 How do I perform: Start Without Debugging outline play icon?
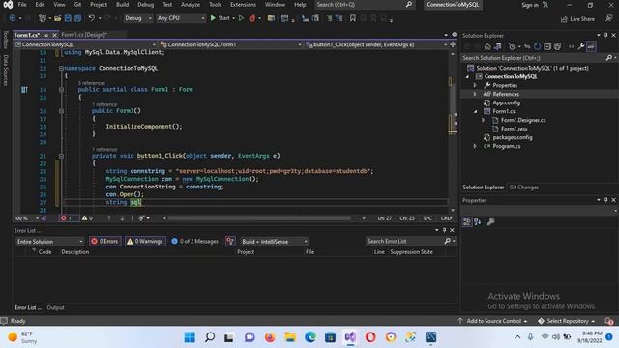pyautogui.click(x=241, y=18)
